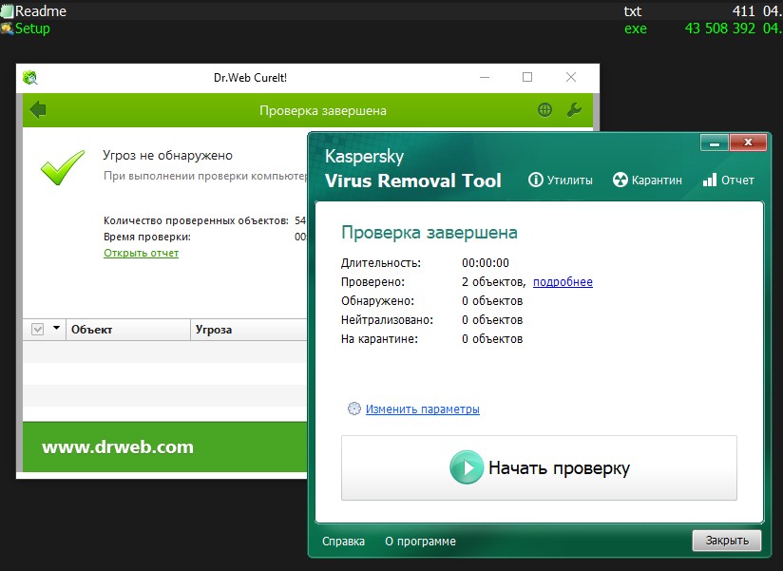Open Справка in the Kaspersky footer

tap(344, 541)
